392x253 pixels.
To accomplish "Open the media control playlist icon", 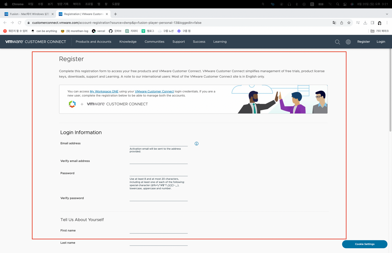I will pos(358,23).
